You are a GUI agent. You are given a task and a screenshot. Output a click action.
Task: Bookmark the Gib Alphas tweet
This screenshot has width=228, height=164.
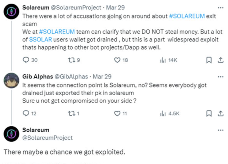pos(209,113)
